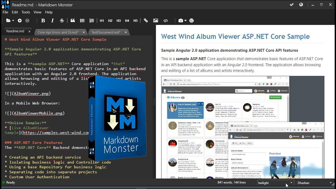Screen dimensions: 336x189
Task: Open the Help menu
Action: 49,12
